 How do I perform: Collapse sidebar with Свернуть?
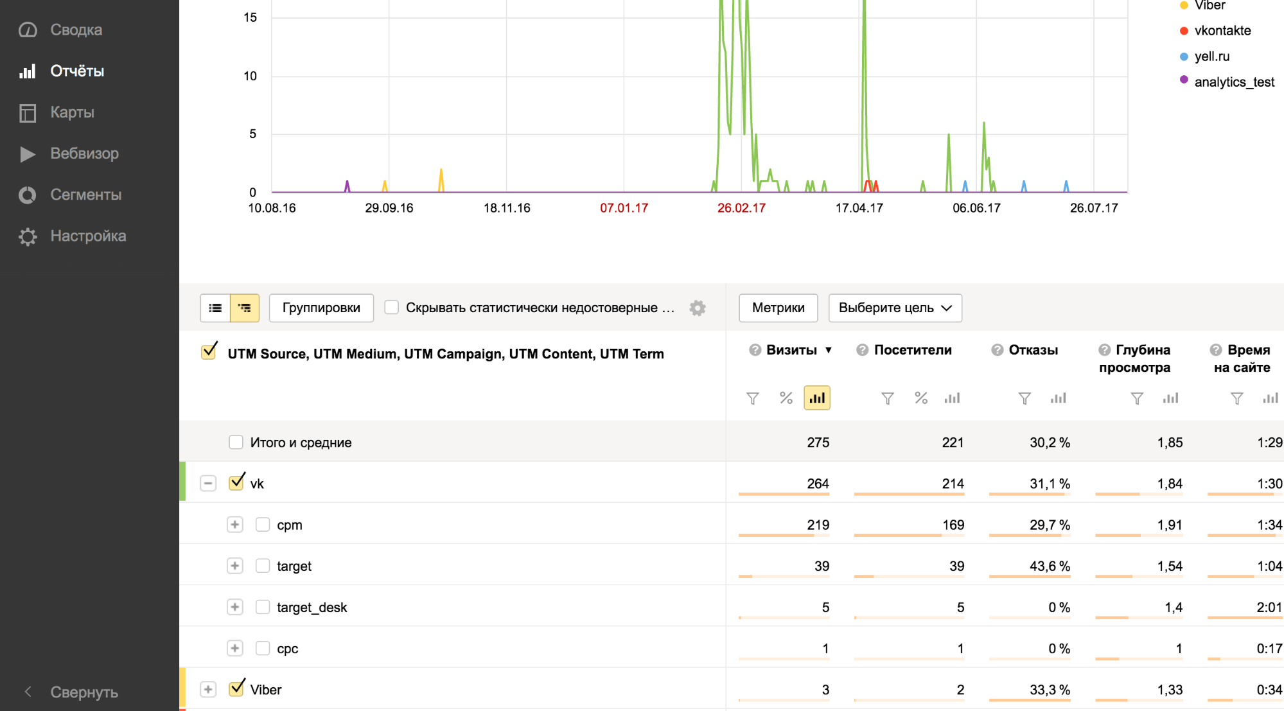(84, 692)
